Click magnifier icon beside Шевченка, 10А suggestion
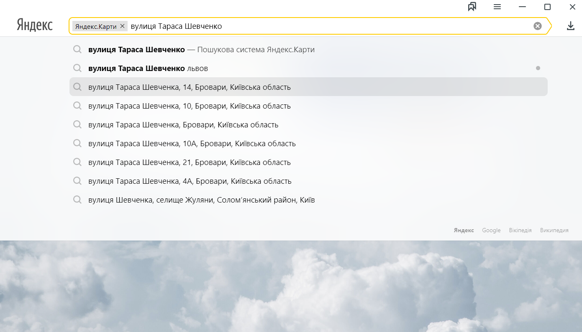Viewport: 582px width, 332px height. point(77,143)
